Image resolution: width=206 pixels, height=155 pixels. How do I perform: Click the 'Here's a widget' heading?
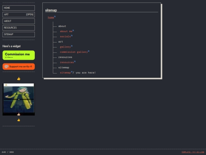coord(11,46)
